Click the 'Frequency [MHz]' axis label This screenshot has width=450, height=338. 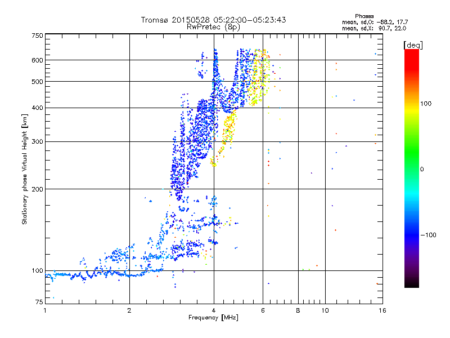coord(213,318)
